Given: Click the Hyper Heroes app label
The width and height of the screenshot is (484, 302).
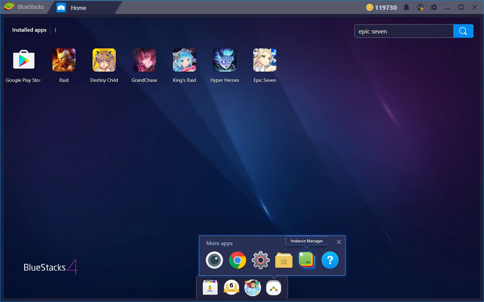Looking at the screenshot, I should click(225, 80).
